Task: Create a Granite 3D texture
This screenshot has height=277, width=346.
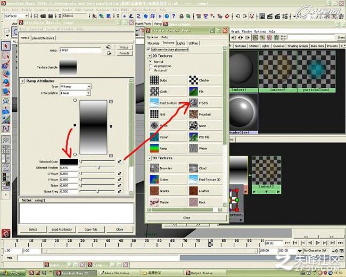Action: (168, 191)
